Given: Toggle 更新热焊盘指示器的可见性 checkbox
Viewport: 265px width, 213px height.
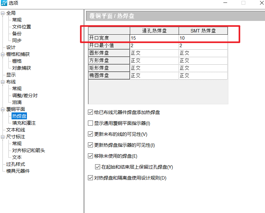Looking at the screenshot, I should pyautogui.click(x=90, y=145).
